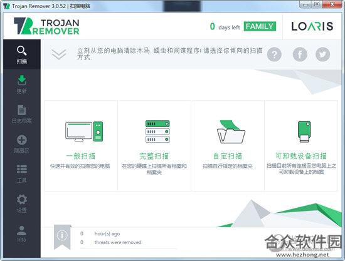This screenshot has width=345, height=261.
Task: Click the Trojan Remover logo
Action: coord(46,26)
